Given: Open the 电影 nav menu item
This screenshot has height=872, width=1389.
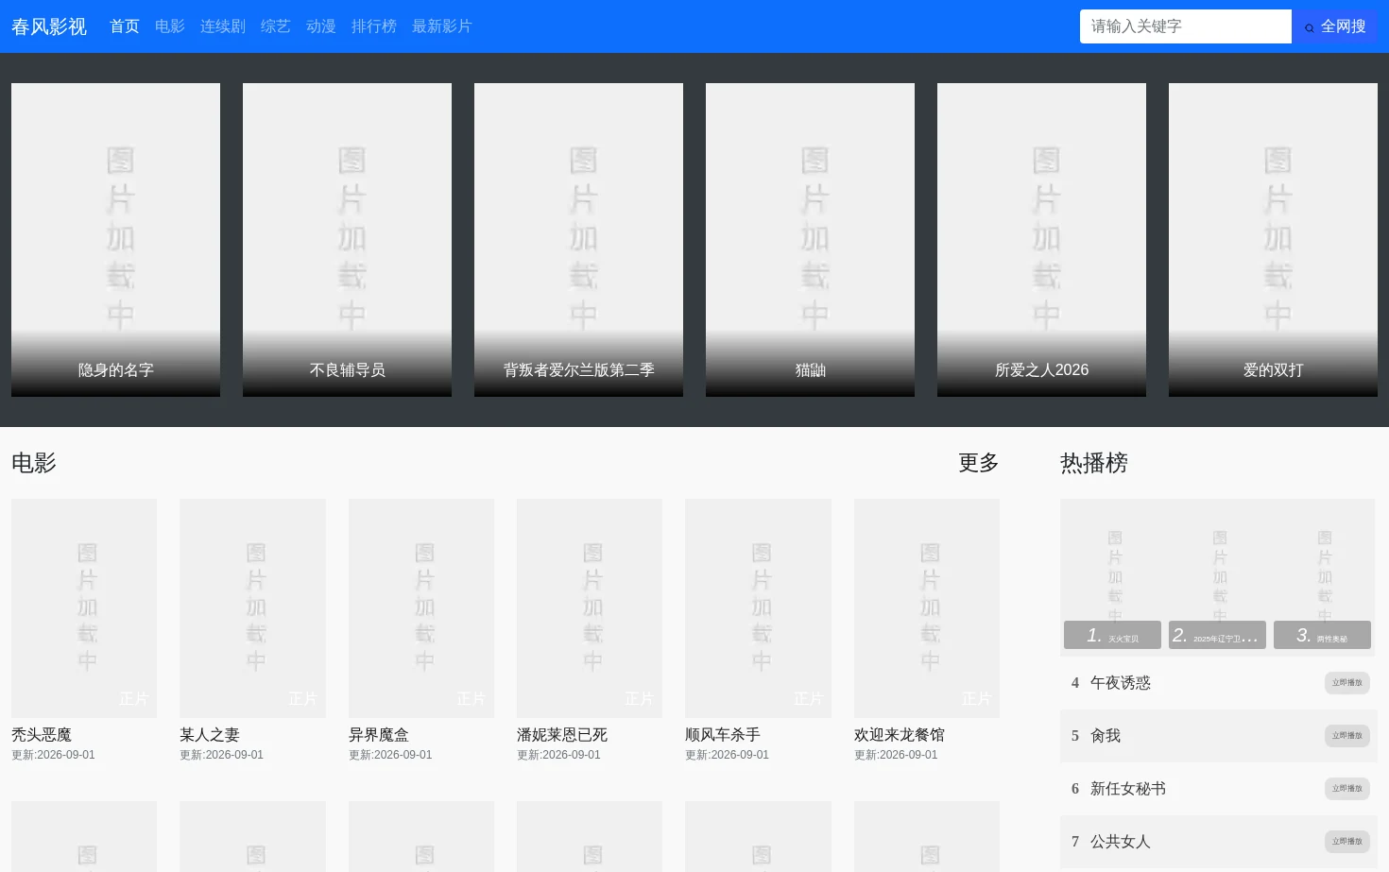Looking at the screenshot, I should (170, 26).
